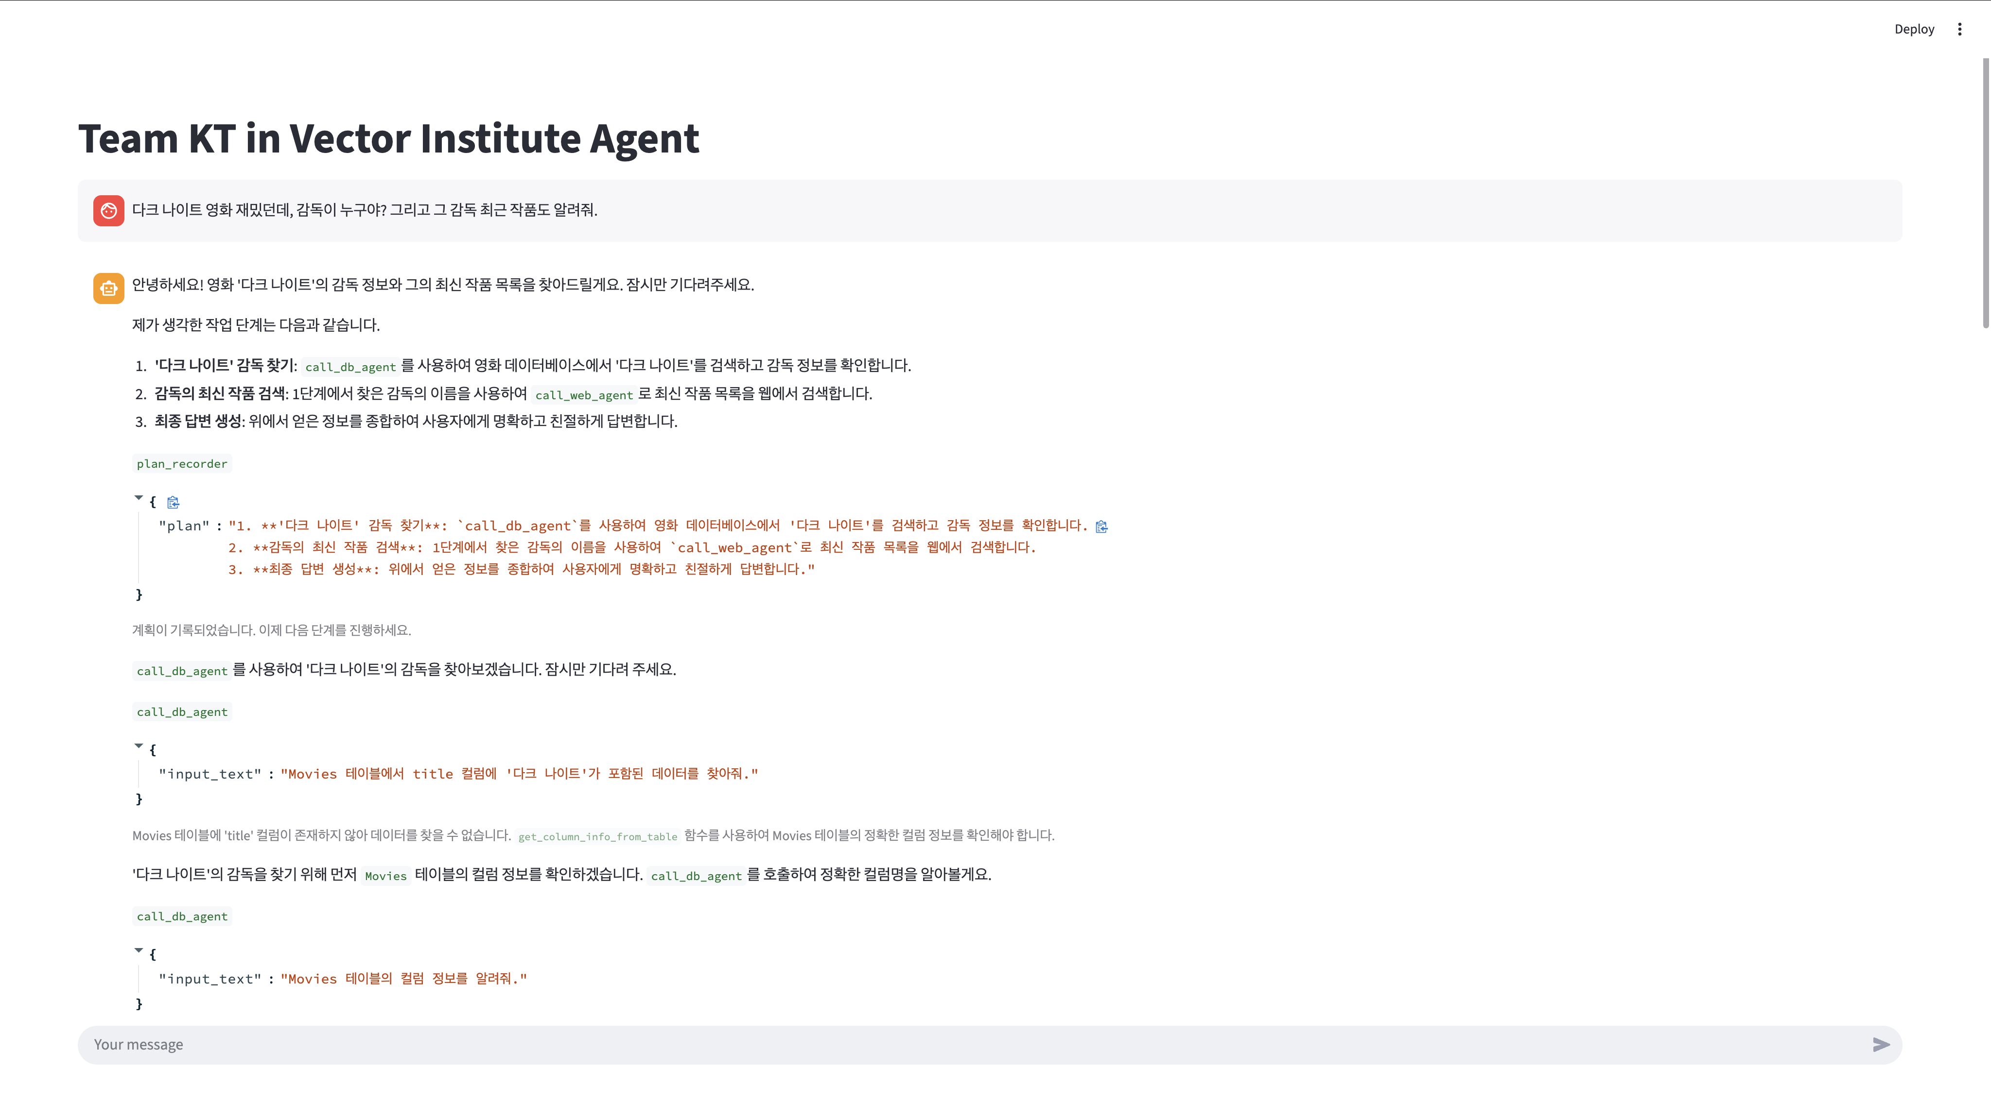Click the 'call_db_agent' label above the column info JSON
This screenshot has width=1991, height=1119.
coord(182,916)
